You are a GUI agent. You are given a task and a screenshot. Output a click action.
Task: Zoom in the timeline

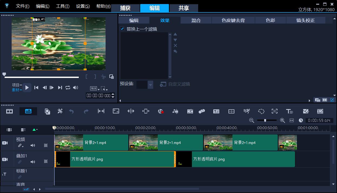(282, 120)
